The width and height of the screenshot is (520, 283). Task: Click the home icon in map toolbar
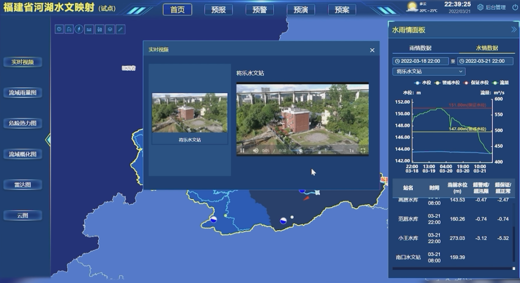69,29
